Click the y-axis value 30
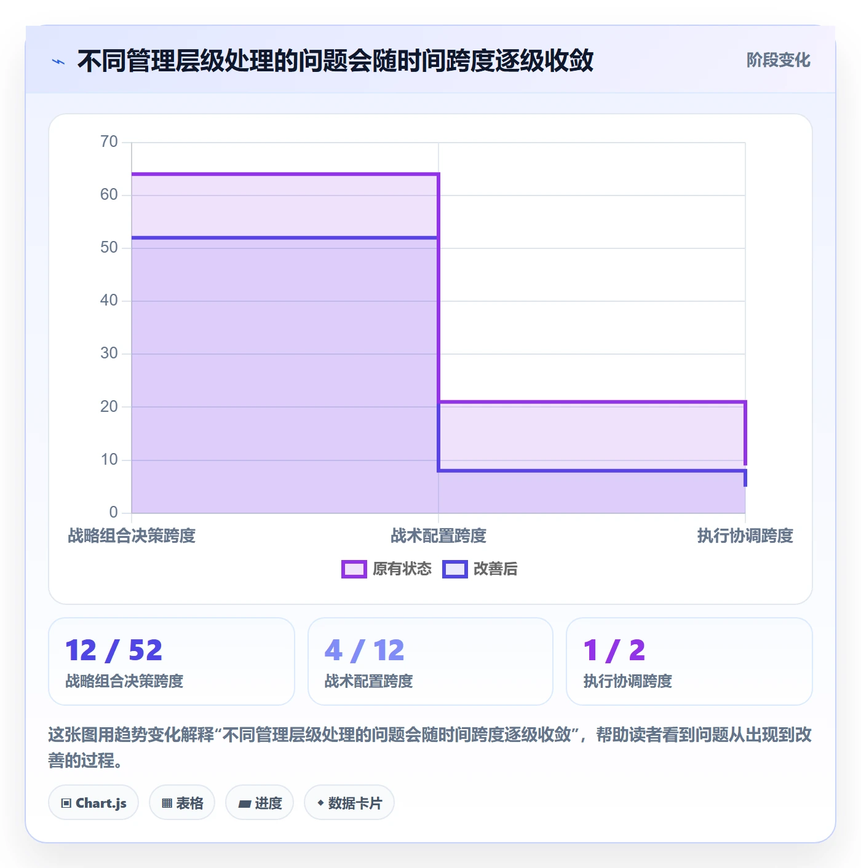The width and height of the screenshot is (861, 868). coord(109,353)
